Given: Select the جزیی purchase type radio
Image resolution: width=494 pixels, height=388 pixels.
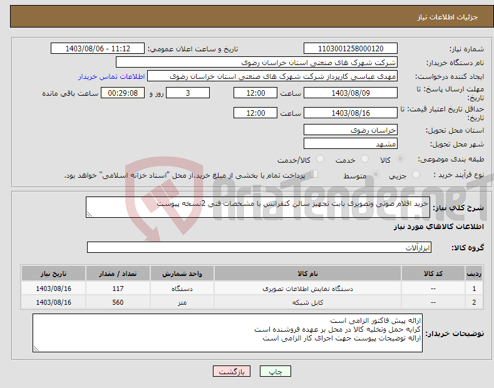Looking at the screenshot, I should (x=416, y=174).
